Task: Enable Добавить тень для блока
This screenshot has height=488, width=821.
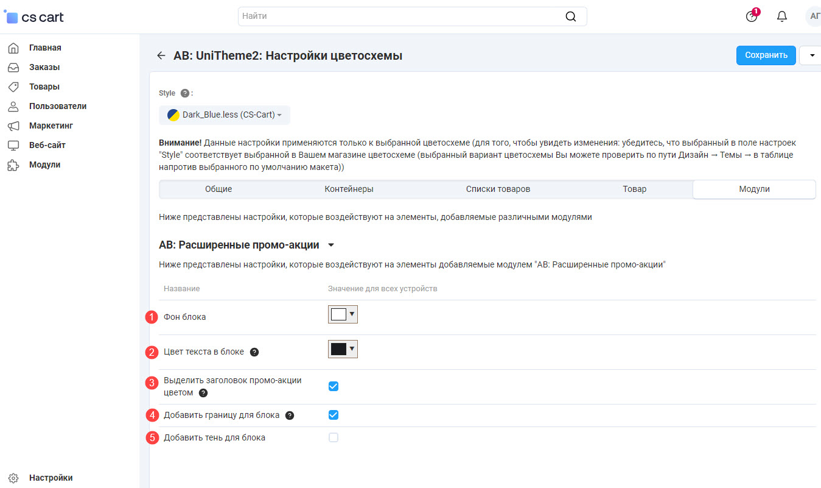Action: pyautogui.click(x=333, y=437)
